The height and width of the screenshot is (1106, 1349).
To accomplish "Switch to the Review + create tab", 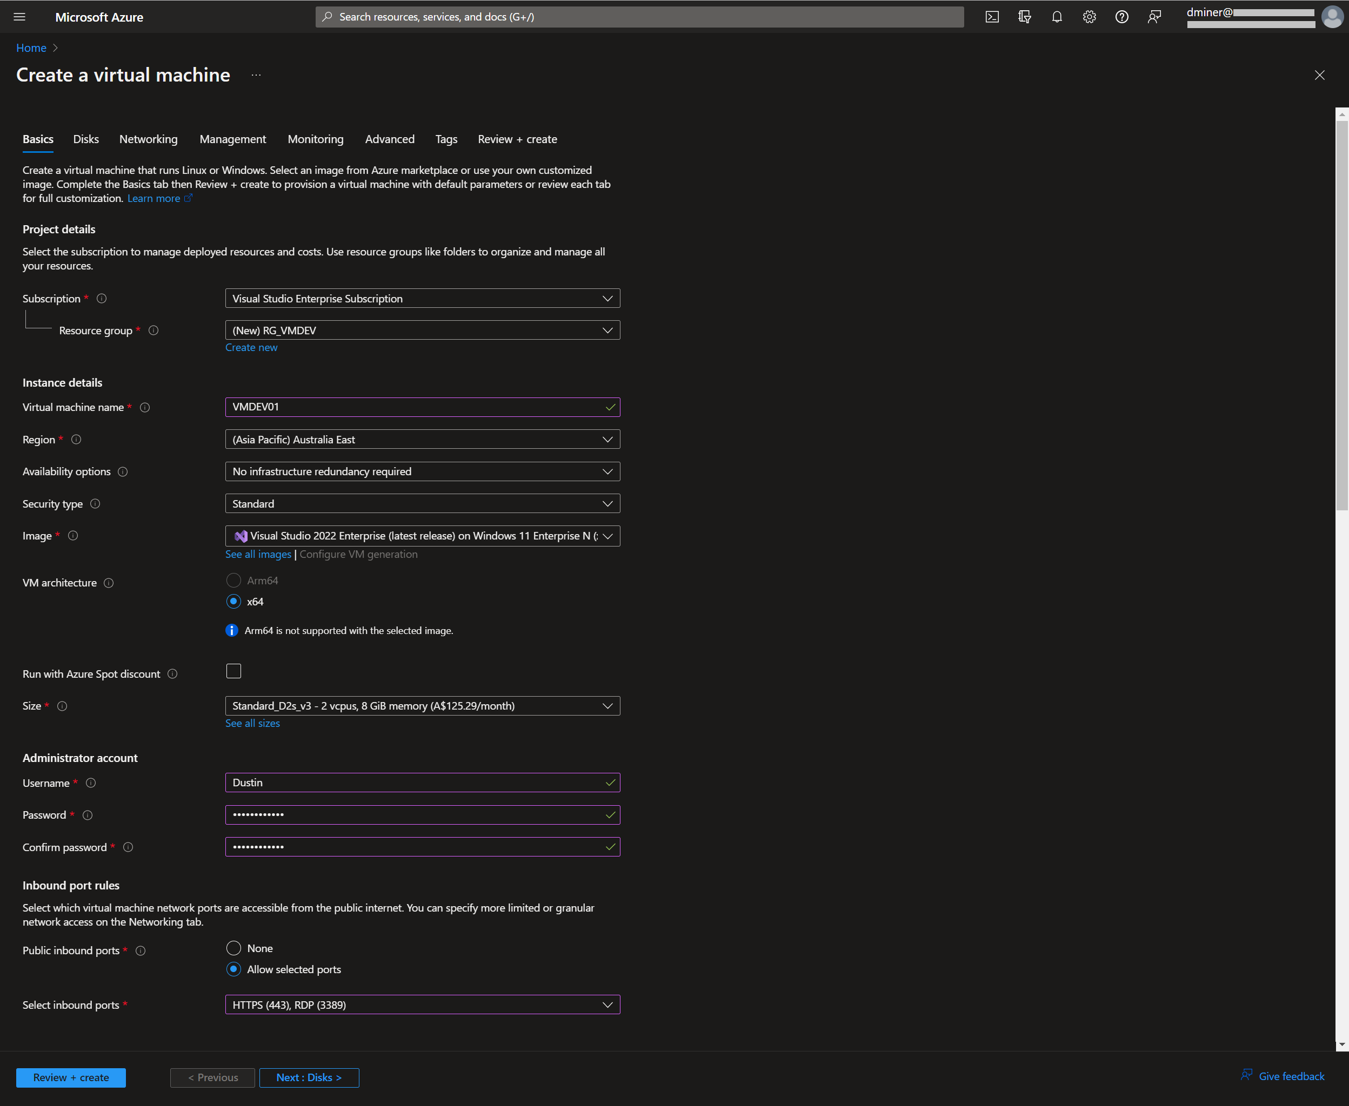I will [x=518, y=139].
